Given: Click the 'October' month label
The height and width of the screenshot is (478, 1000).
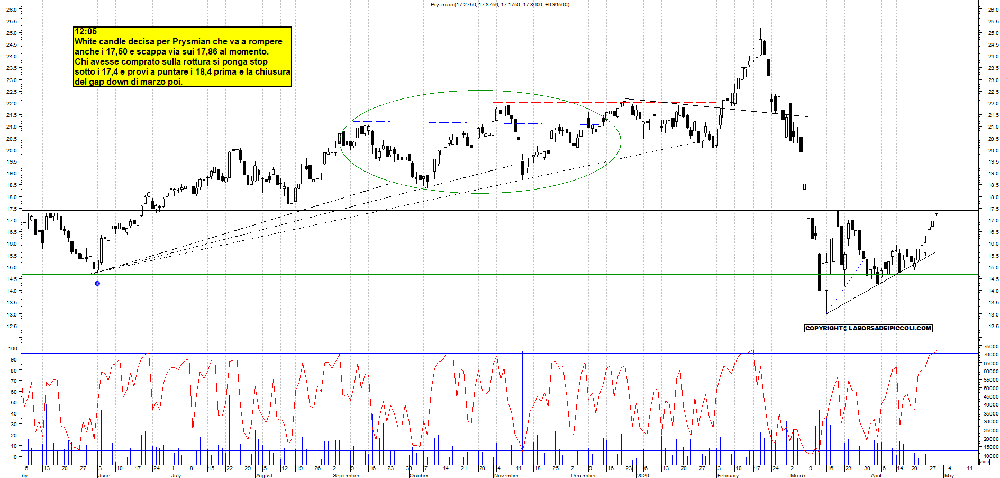Looking at the screenshot, I should (x=419, y=475).
